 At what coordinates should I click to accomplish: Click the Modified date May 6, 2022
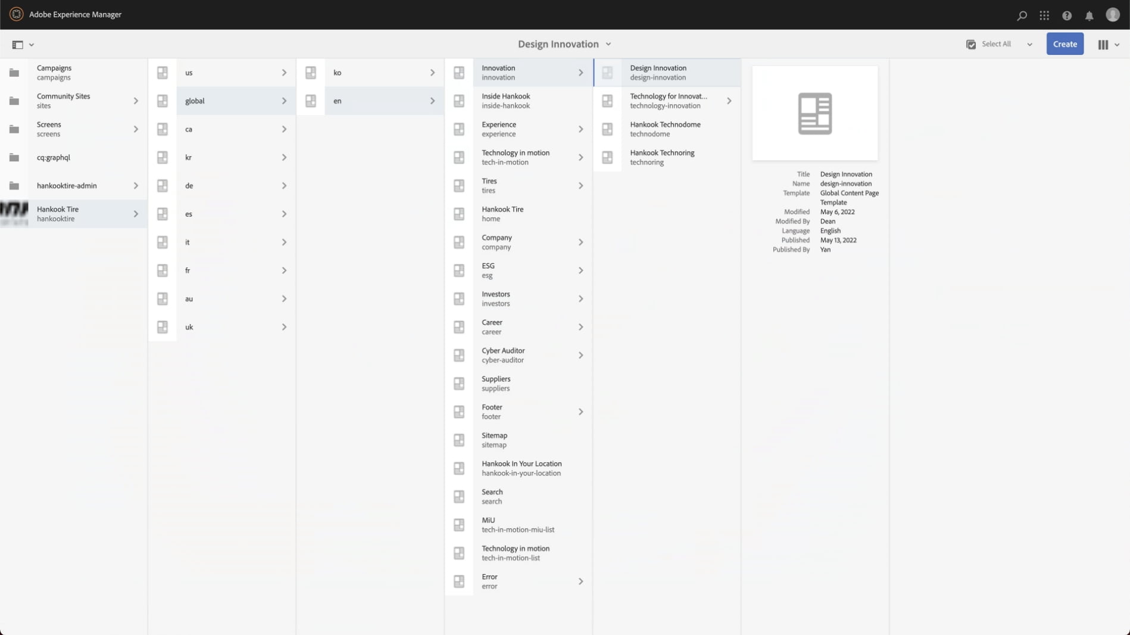[x=837, y=212]
